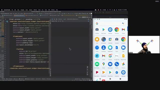160x90 pixels.
Task: Tap the emulator Back navigation button
Action: 100,79
